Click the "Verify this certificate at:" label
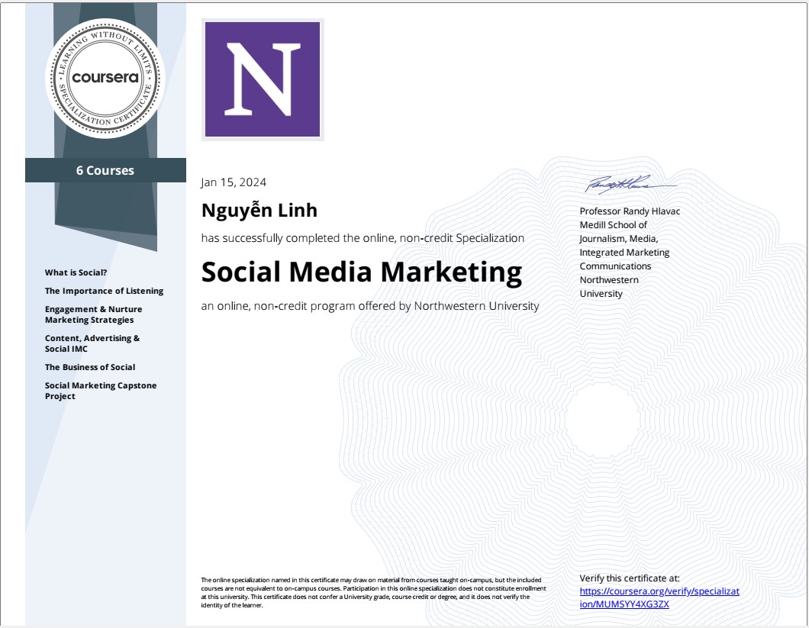Viewport: 809px width, 628px height. 630,578
